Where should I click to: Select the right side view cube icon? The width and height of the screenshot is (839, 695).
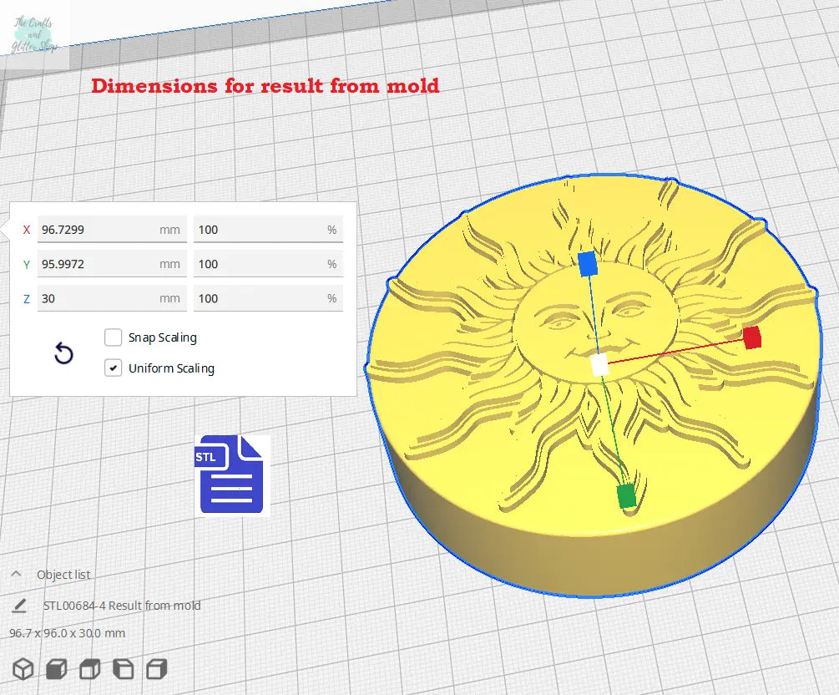(156, 668)
